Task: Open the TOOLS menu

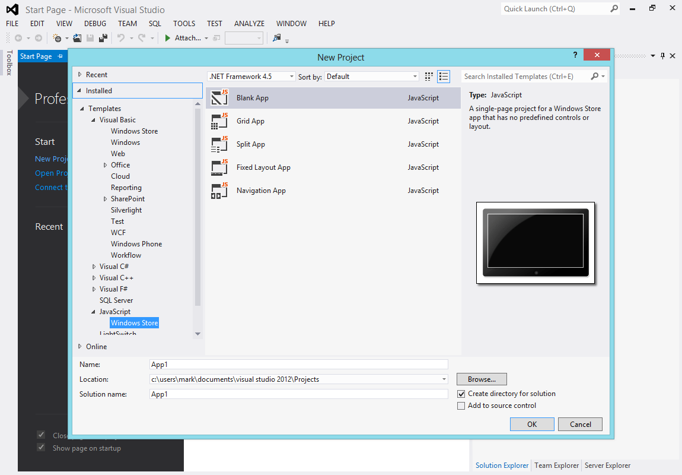Action: pyautogui.click(x=184, y=24)
